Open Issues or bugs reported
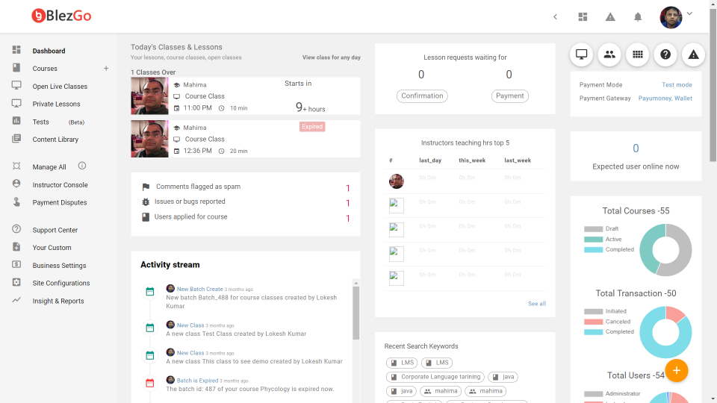 [190, 201]
